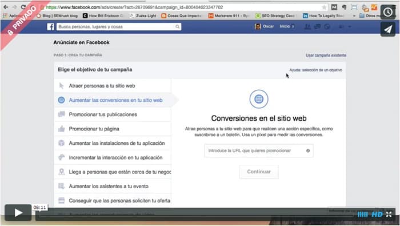
Task: Open Zuzka Light bookmark
Action: (143, 15)
